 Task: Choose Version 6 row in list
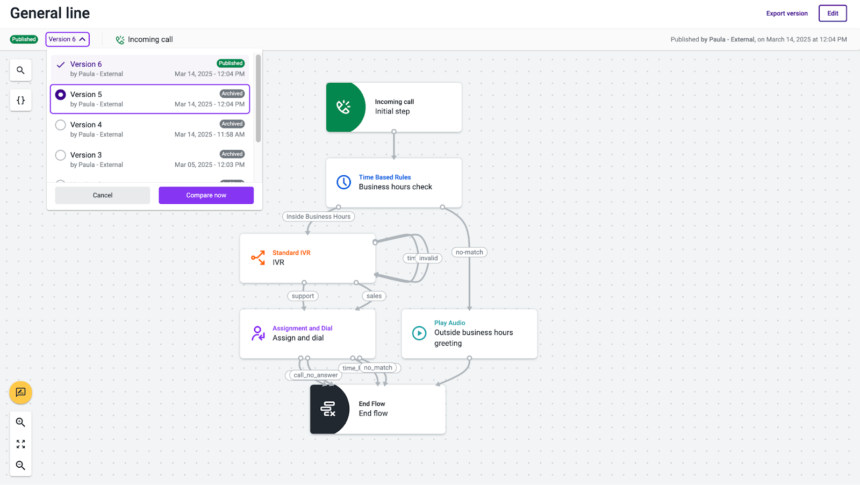[150, 69]
